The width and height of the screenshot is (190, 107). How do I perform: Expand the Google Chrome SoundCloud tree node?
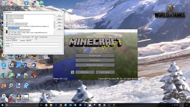5,26
